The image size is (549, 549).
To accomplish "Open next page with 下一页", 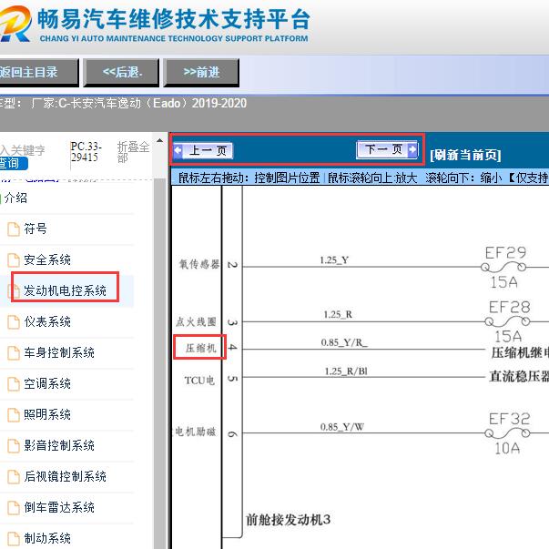I will coord(387,150).
